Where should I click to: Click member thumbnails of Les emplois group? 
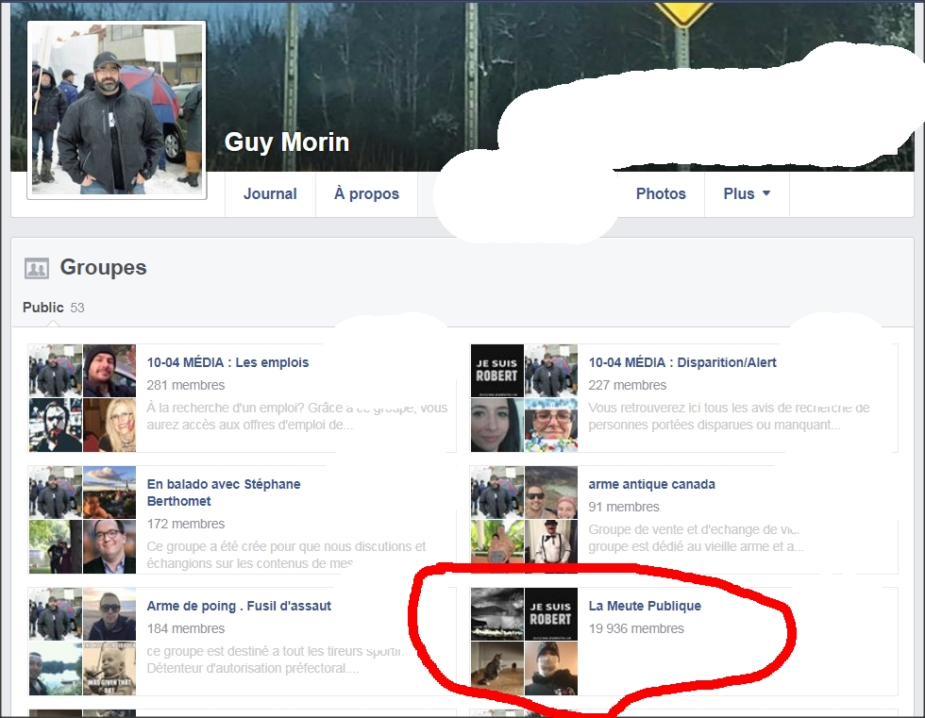coord(83,398)
